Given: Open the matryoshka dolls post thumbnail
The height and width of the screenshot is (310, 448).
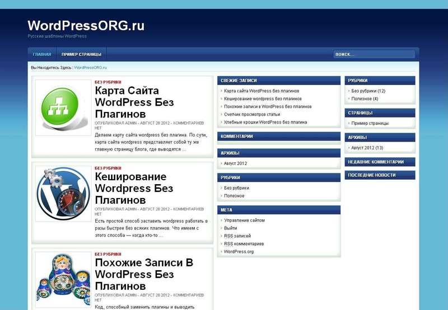Looking at the screenshot, I should tap(63, 280).
